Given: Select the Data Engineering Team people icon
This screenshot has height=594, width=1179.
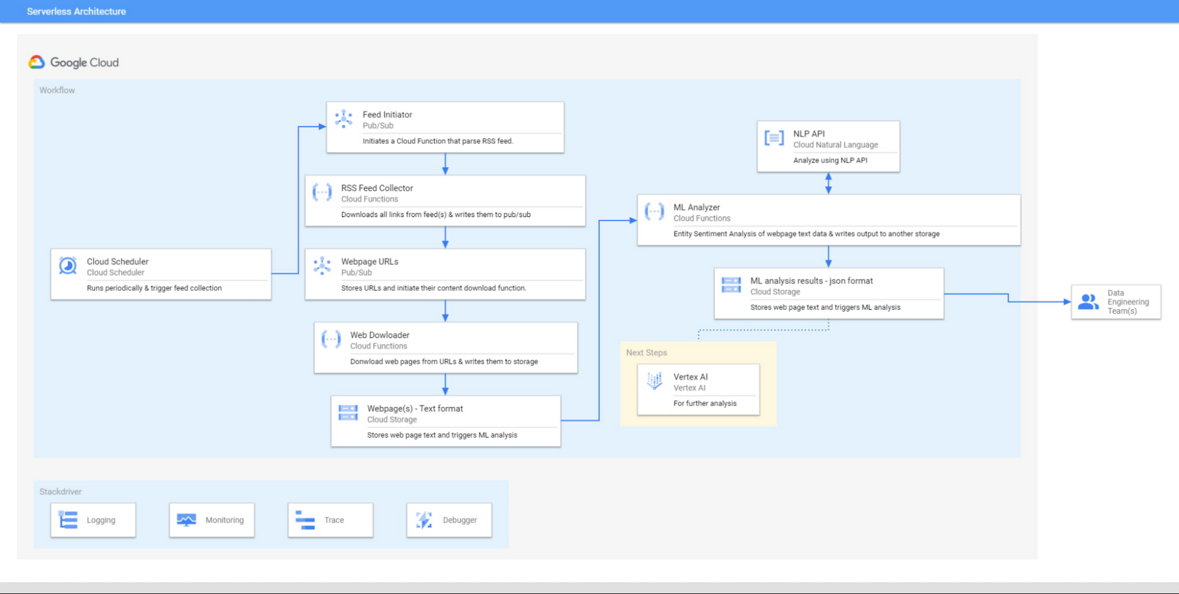Looking at the screenshot, I should pos(1088,302).
